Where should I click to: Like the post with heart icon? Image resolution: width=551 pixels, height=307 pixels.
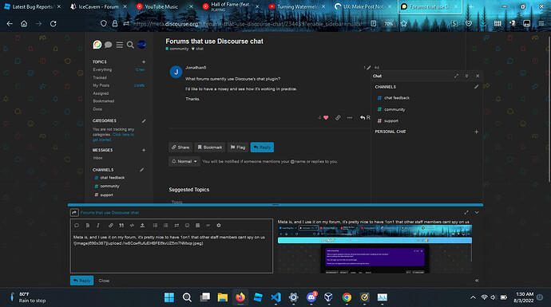[326, 117]
